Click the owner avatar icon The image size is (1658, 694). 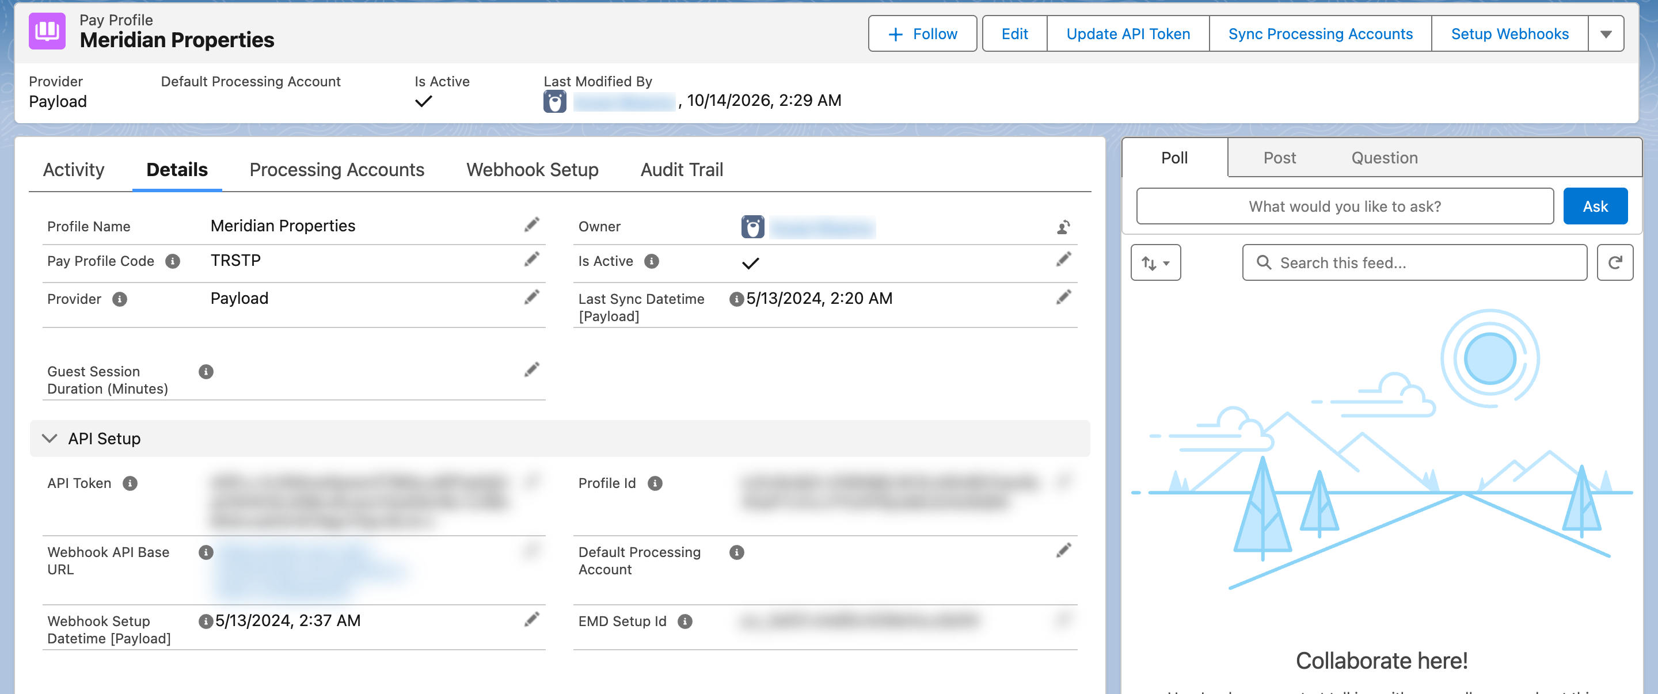pos(752,227)
